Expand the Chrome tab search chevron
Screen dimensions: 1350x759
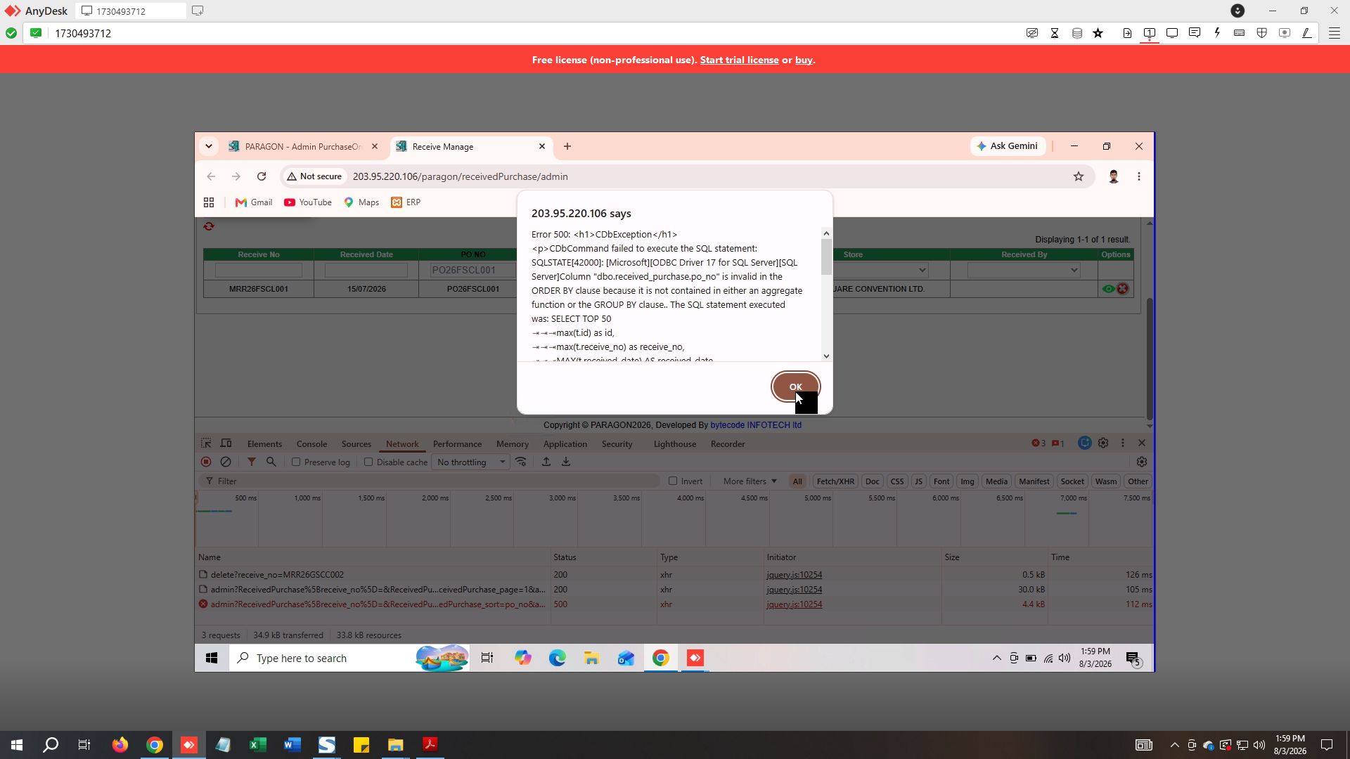209,146
